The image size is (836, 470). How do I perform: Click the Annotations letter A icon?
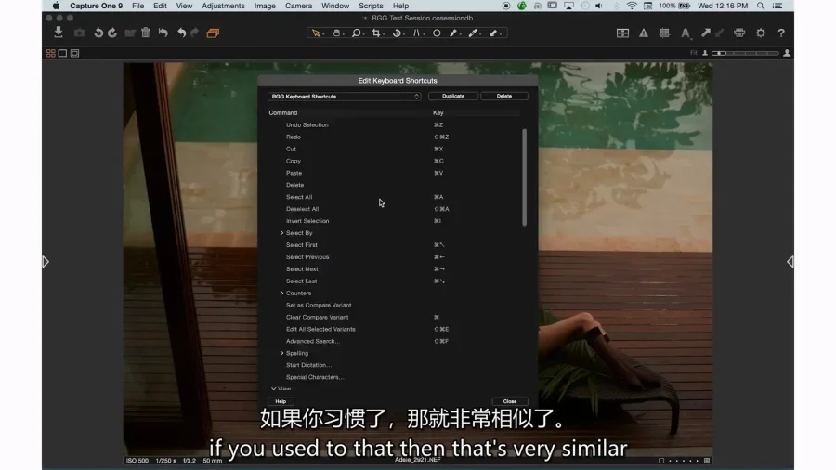pyautogui.click(x=686, y=33)
